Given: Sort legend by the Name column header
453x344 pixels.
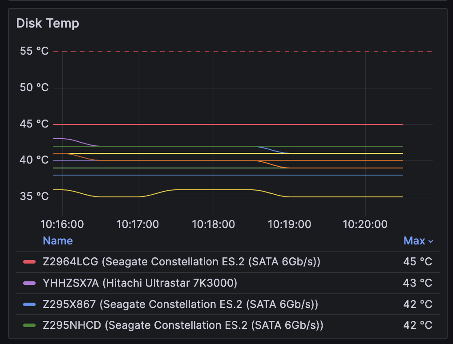Looking at the screenshot, I should point(57,241).
